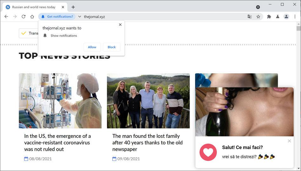
Task: Click the Salut! Ce mai faci? message
Action: [x=243, y=148]
